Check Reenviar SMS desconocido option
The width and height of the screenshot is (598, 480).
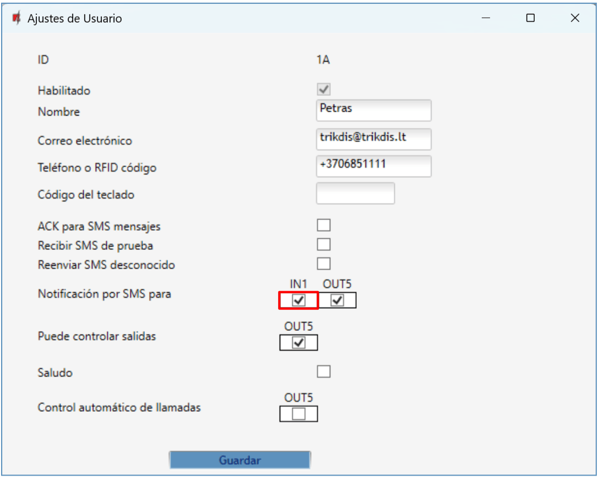324,264
